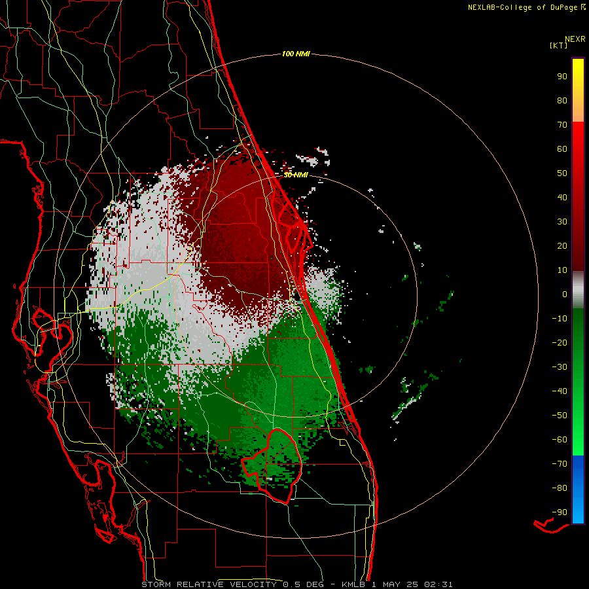Click the 20 value on the velocity scale
This screenshot has width=589, height=589.
pos(562,245)
